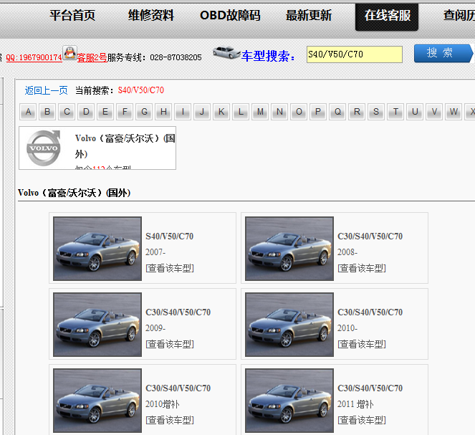View model via 查看该车型 for 2010增补
The height and width of the screenshot is (435, 475).
170,420
